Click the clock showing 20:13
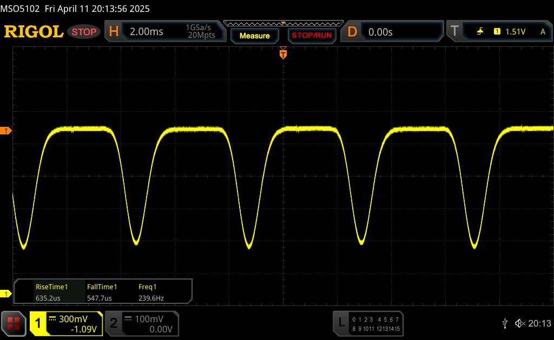This screenshot has height=340, width=554. 539,323
